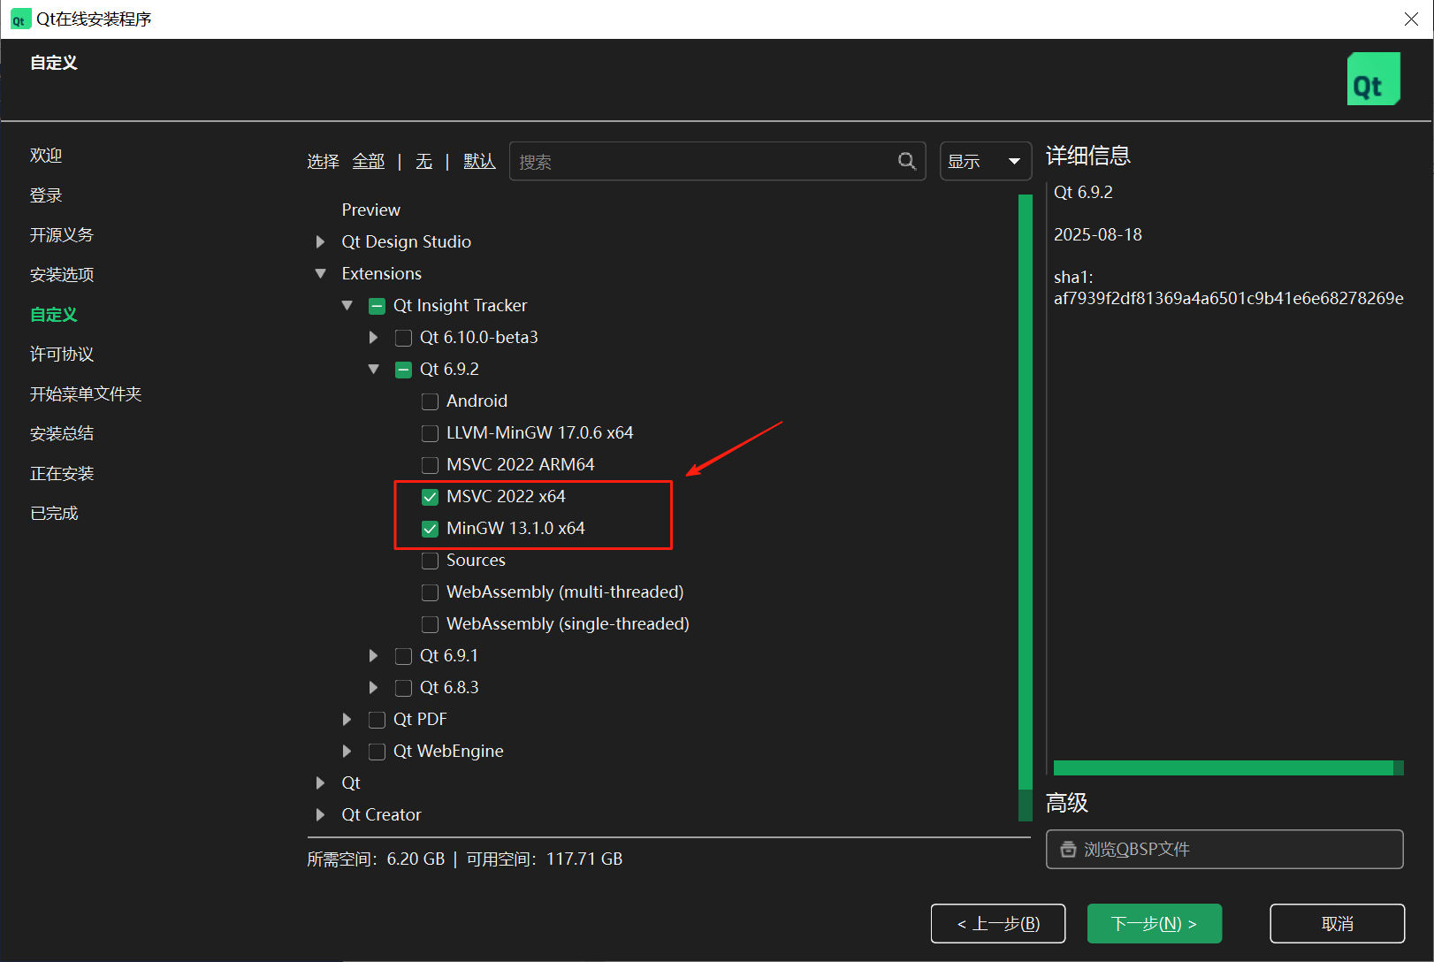Select all components via 全部 link
1434x962 pixels.
(369, 161)
